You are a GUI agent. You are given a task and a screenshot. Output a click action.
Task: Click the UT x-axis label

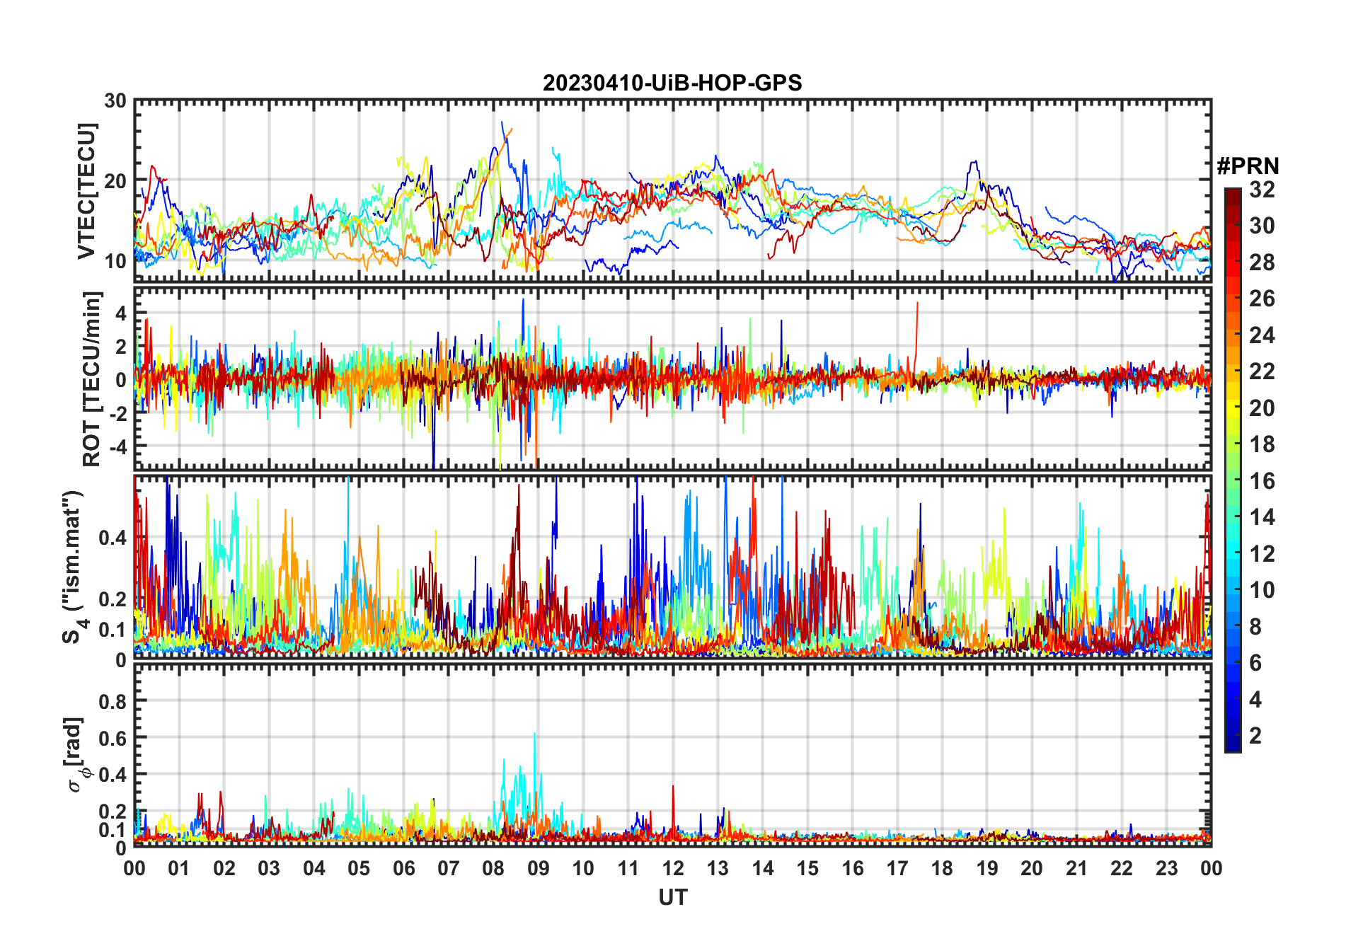click(672, 897)
